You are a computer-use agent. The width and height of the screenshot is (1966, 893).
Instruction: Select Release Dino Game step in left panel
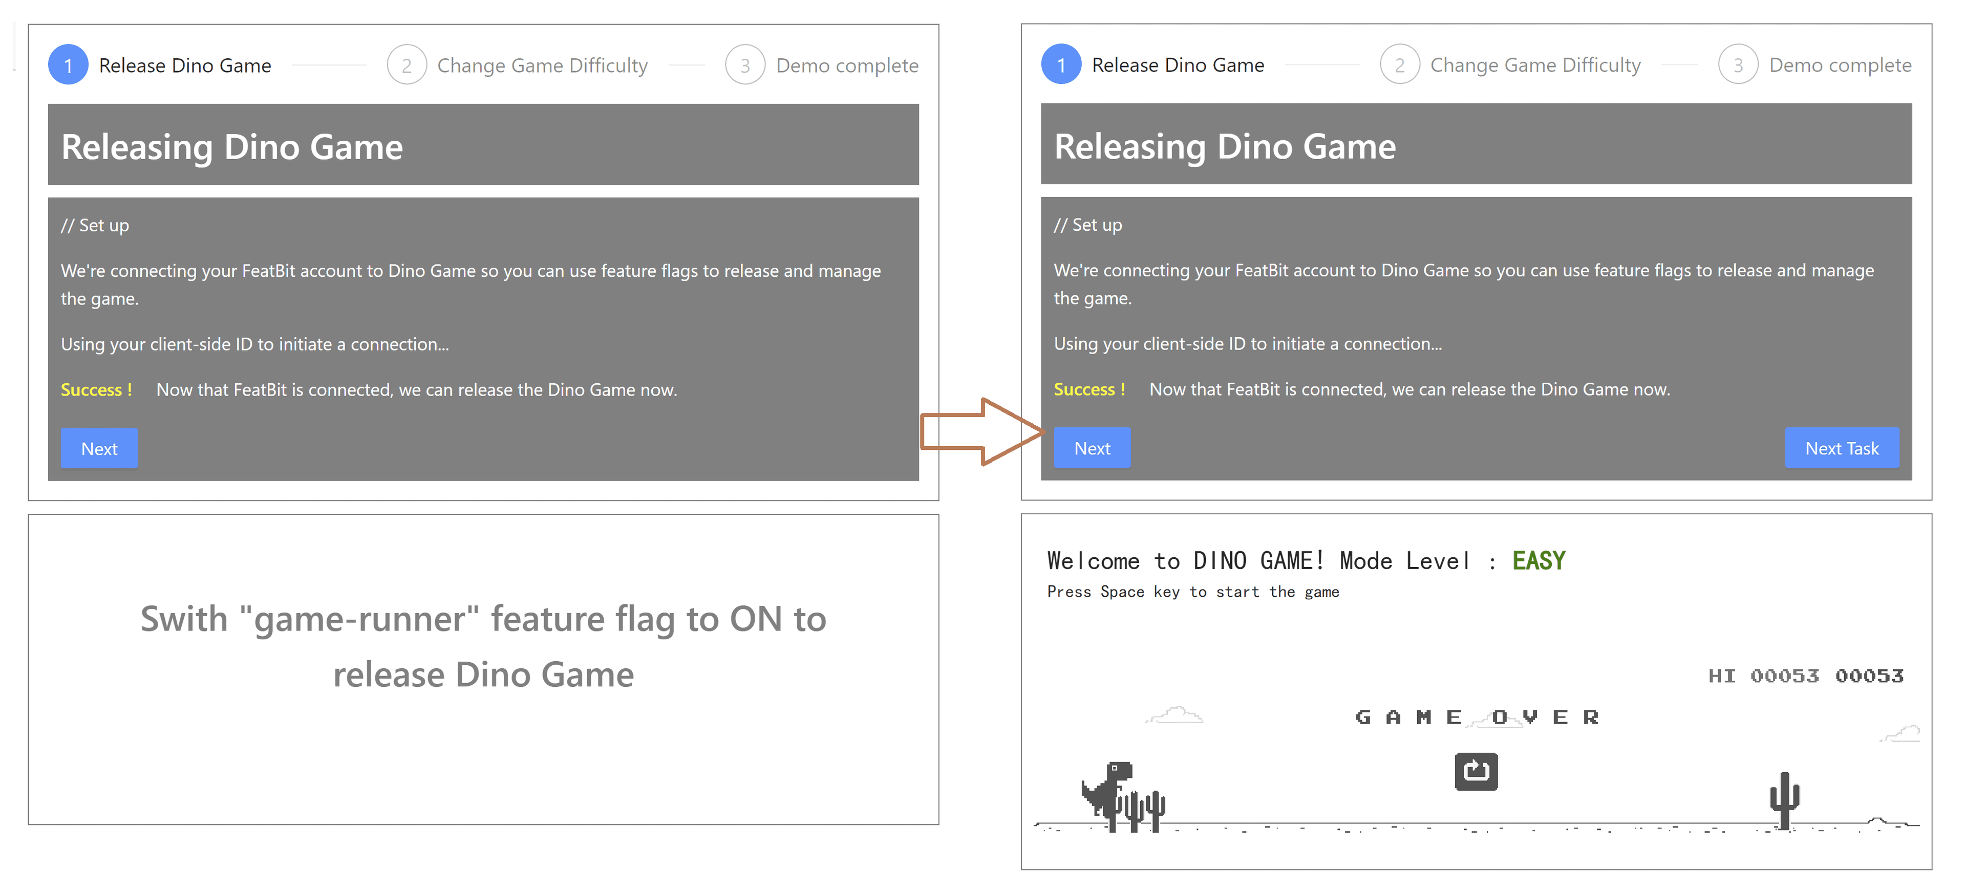[185, 66]
